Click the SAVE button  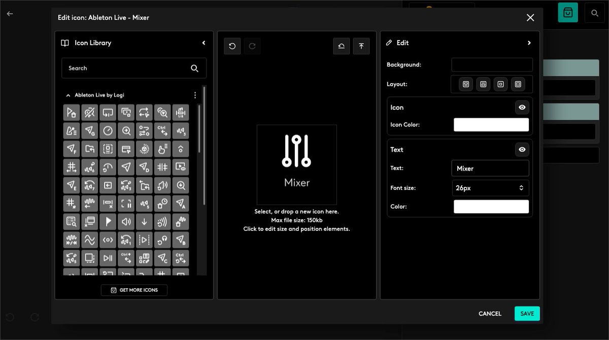pos(527,314)
